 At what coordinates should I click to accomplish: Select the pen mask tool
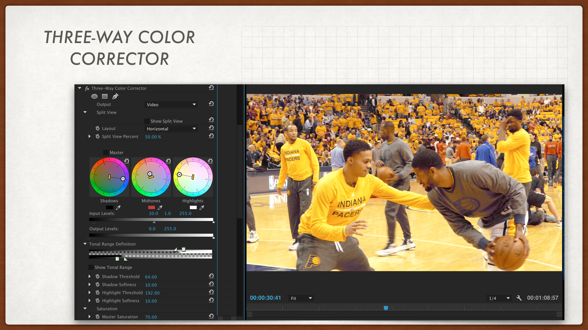click(115, 96)
